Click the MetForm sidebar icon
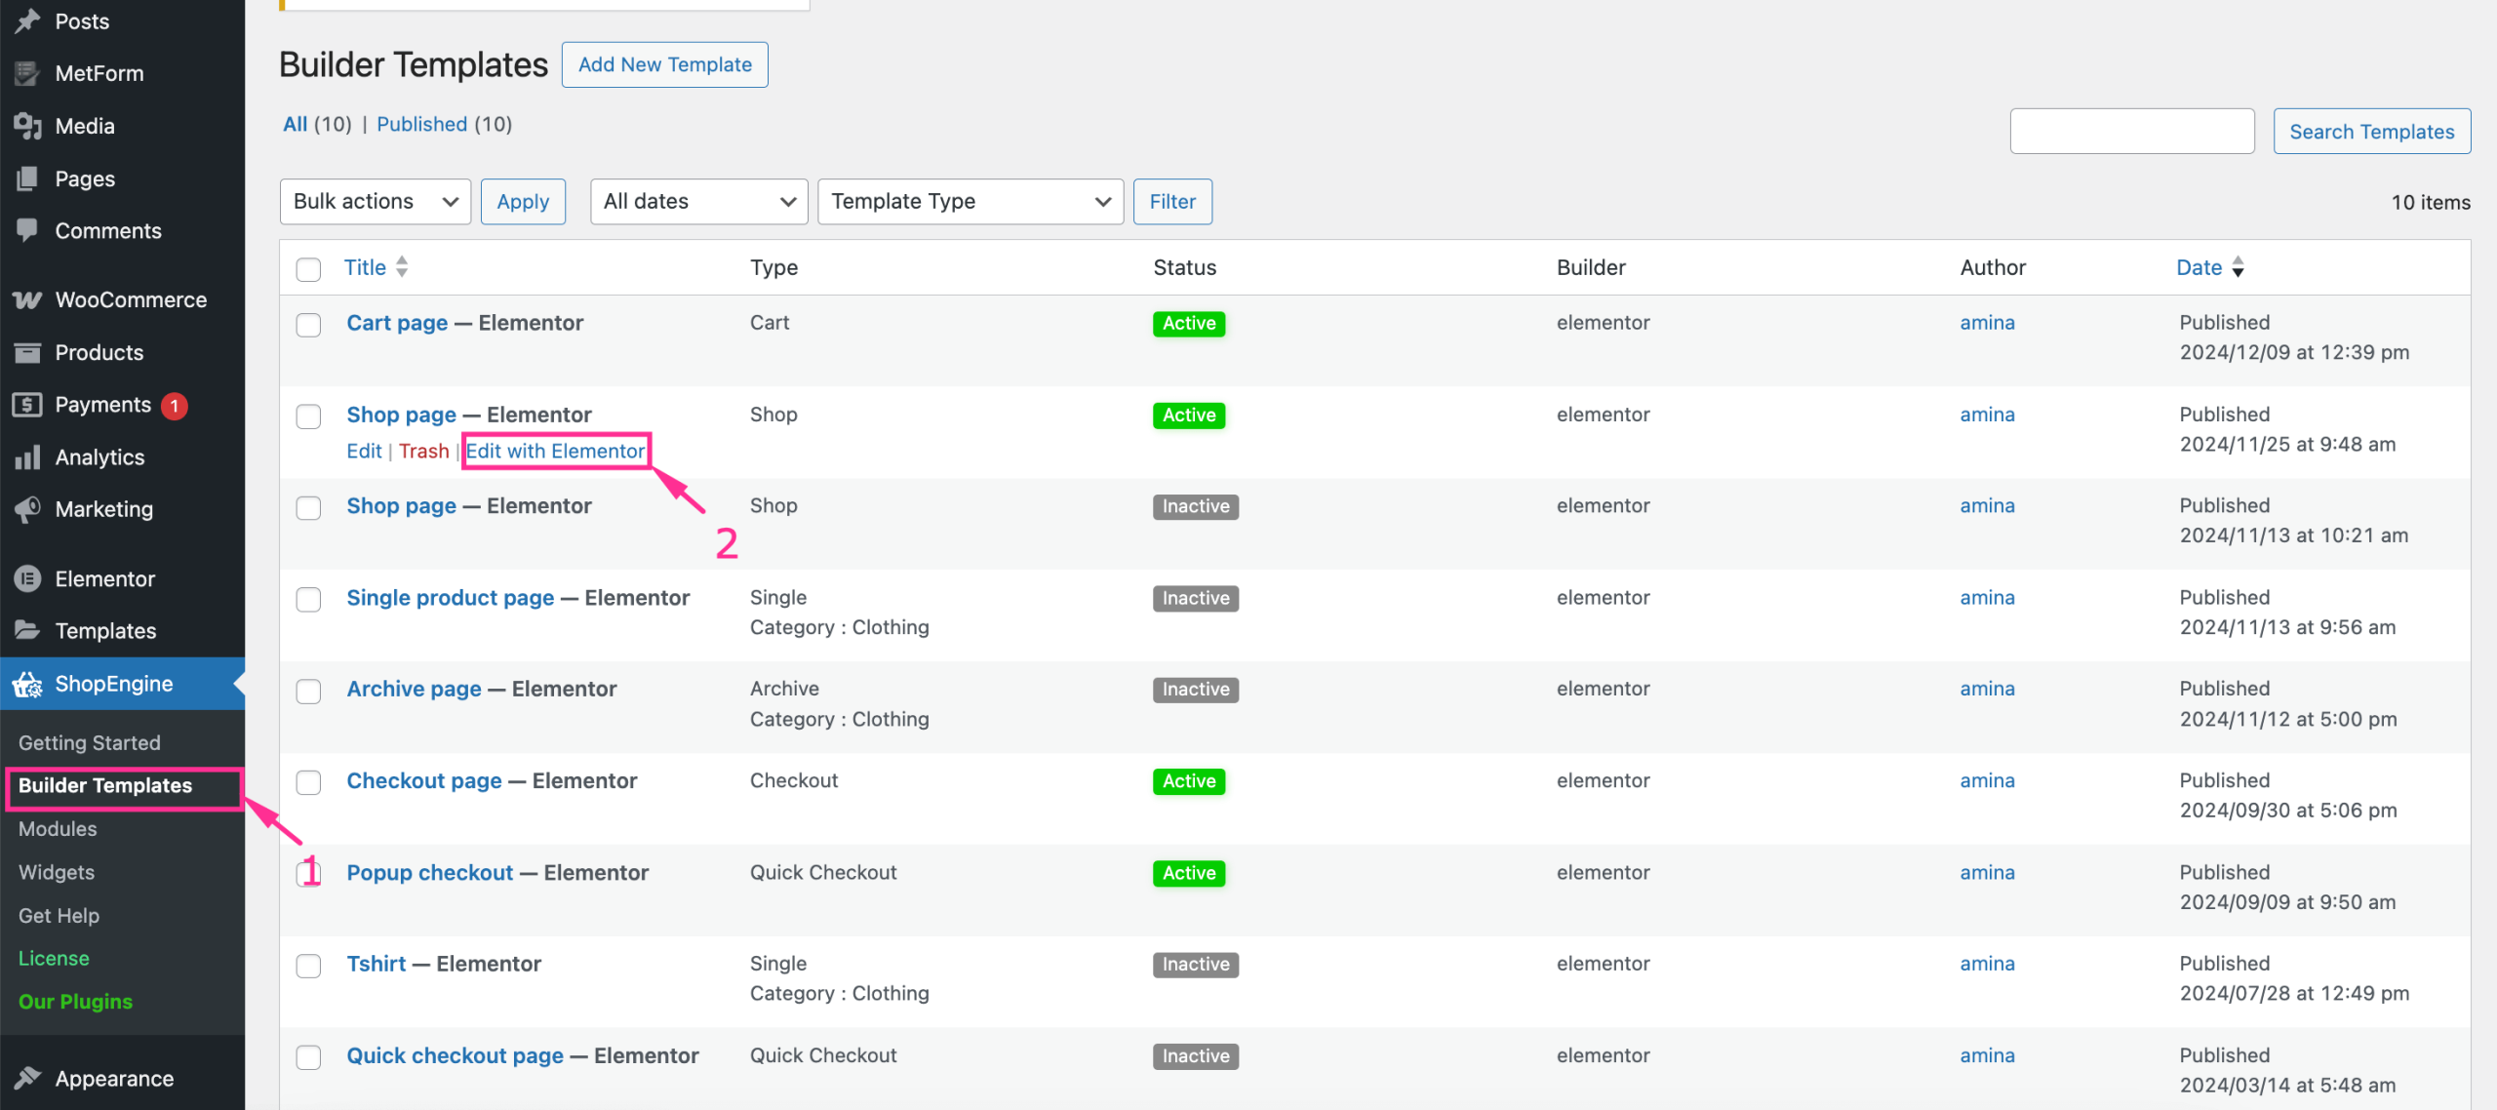 [27, 73]
